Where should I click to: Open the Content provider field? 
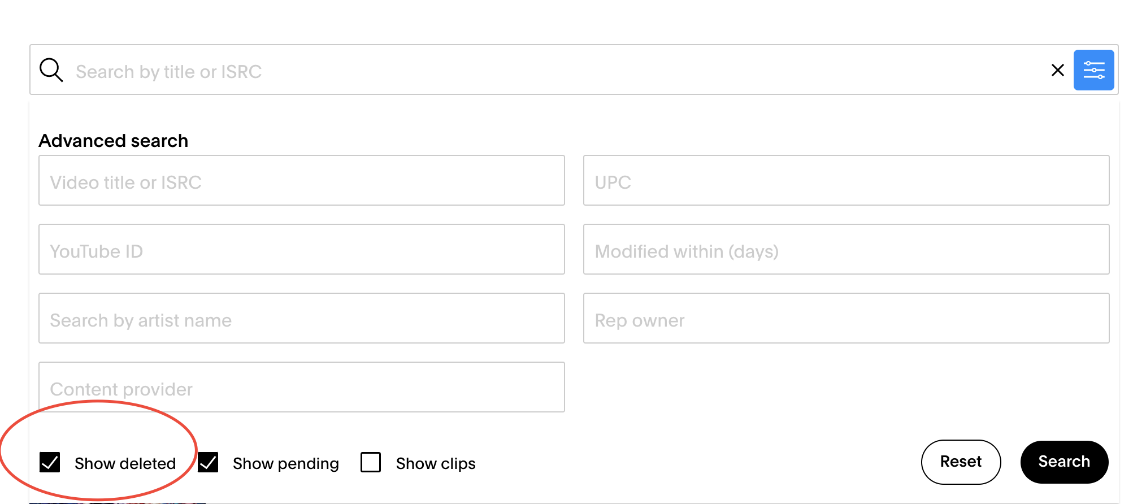point(302,387)
